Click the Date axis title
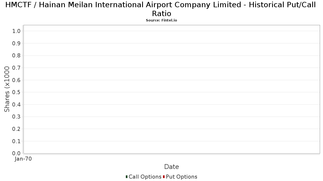 [x=171, y=167]
